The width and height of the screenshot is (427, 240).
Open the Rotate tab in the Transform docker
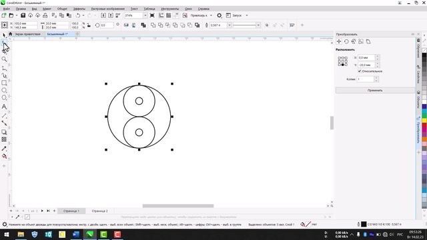tap(346, 41)
